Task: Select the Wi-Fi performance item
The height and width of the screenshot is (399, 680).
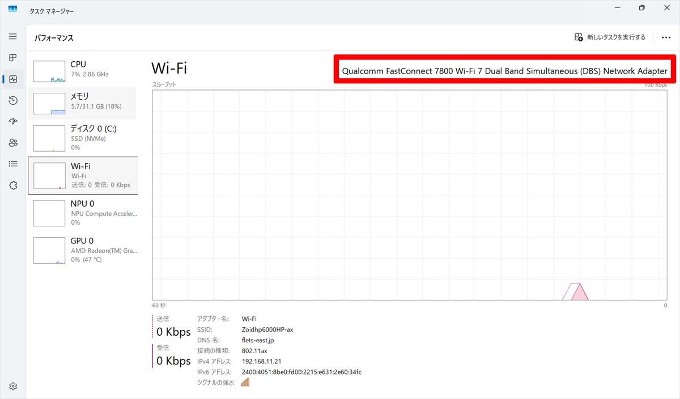Action: pos(83,175)
